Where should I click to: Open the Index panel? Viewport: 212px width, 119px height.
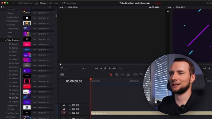[x=54, y=3]
